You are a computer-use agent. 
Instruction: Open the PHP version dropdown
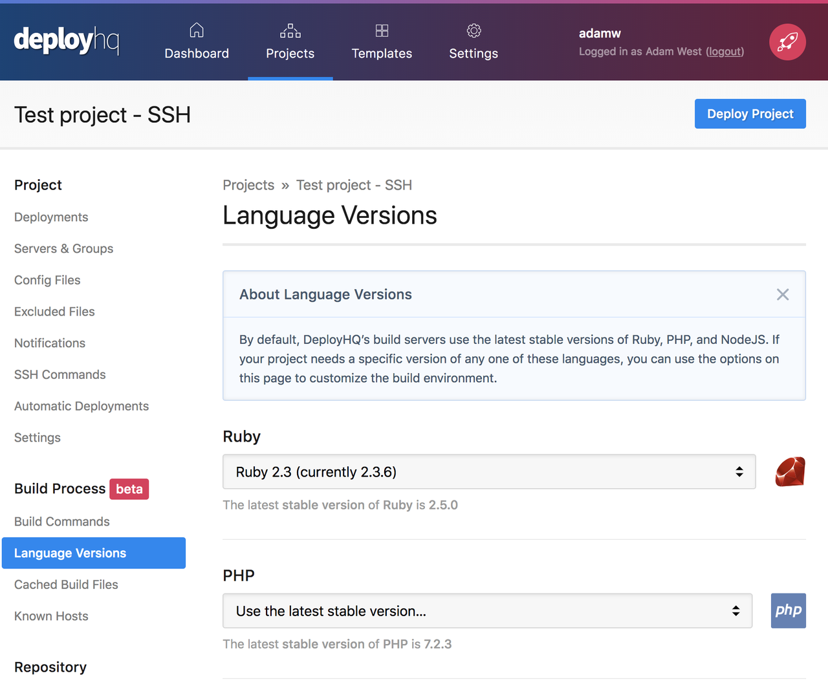pyautogui.click(x=487, y=610)
